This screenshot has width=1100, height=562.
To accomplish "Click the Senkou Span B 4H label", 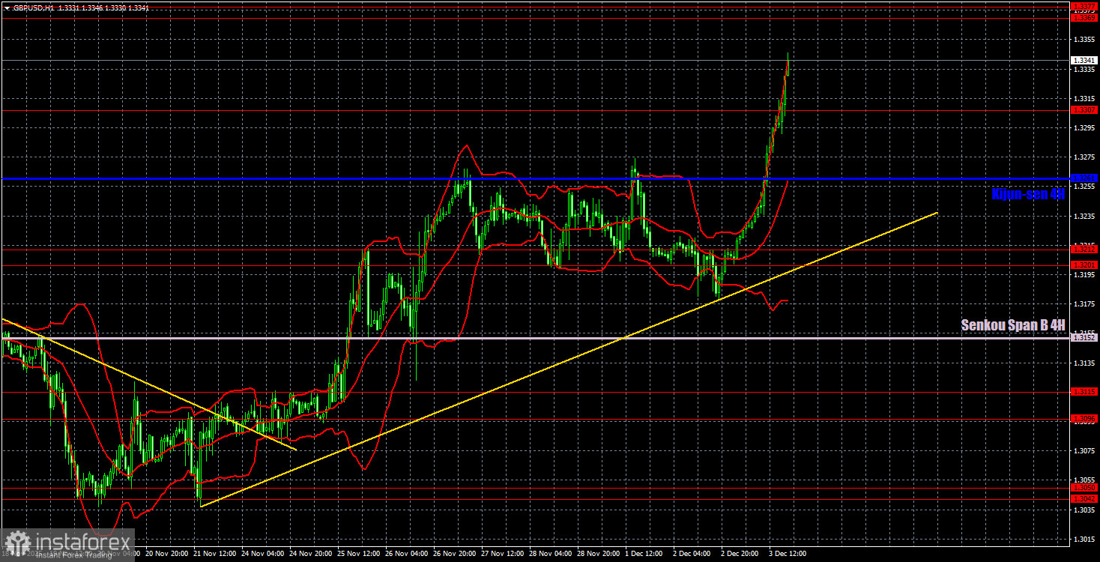I will (1013, 325).
